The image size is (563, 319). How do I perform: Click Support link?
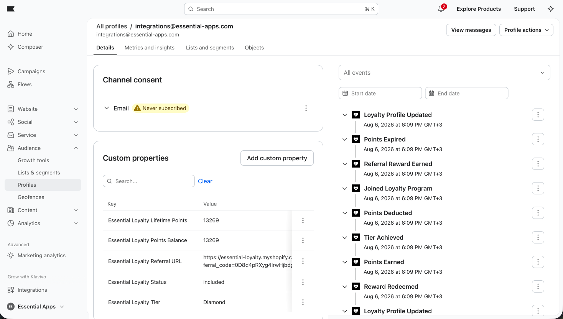[524, 9]
